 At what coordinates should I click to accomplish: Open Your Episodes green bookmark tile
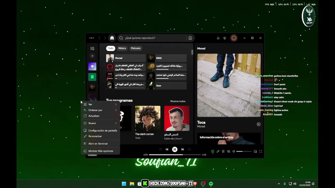92,77
